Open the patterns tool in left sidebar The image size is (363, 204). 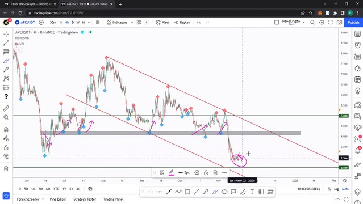click(x=6, y=79)
